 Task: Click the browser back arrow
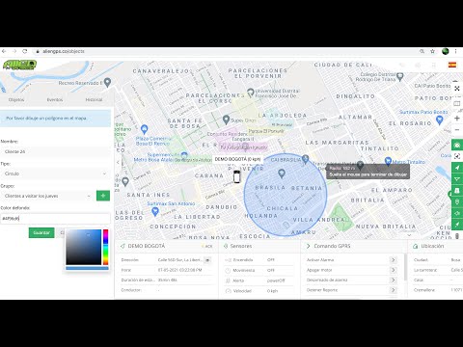tap(4, 51)
